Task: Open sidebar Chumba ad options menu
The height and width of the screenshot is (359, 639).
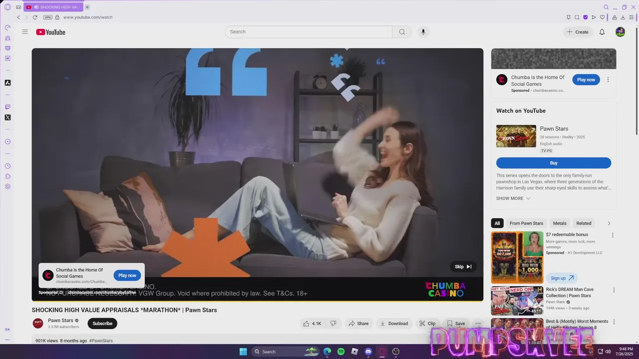Action: tap(608, 80)
